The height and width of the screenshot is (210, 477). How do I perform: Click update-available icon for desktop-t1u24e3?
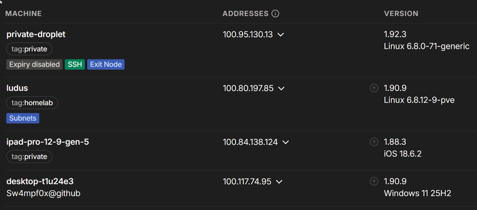374,181
